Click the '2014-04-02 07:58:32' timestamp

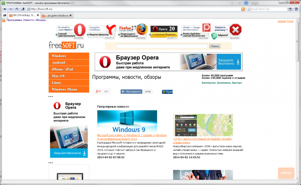(111, 157)
